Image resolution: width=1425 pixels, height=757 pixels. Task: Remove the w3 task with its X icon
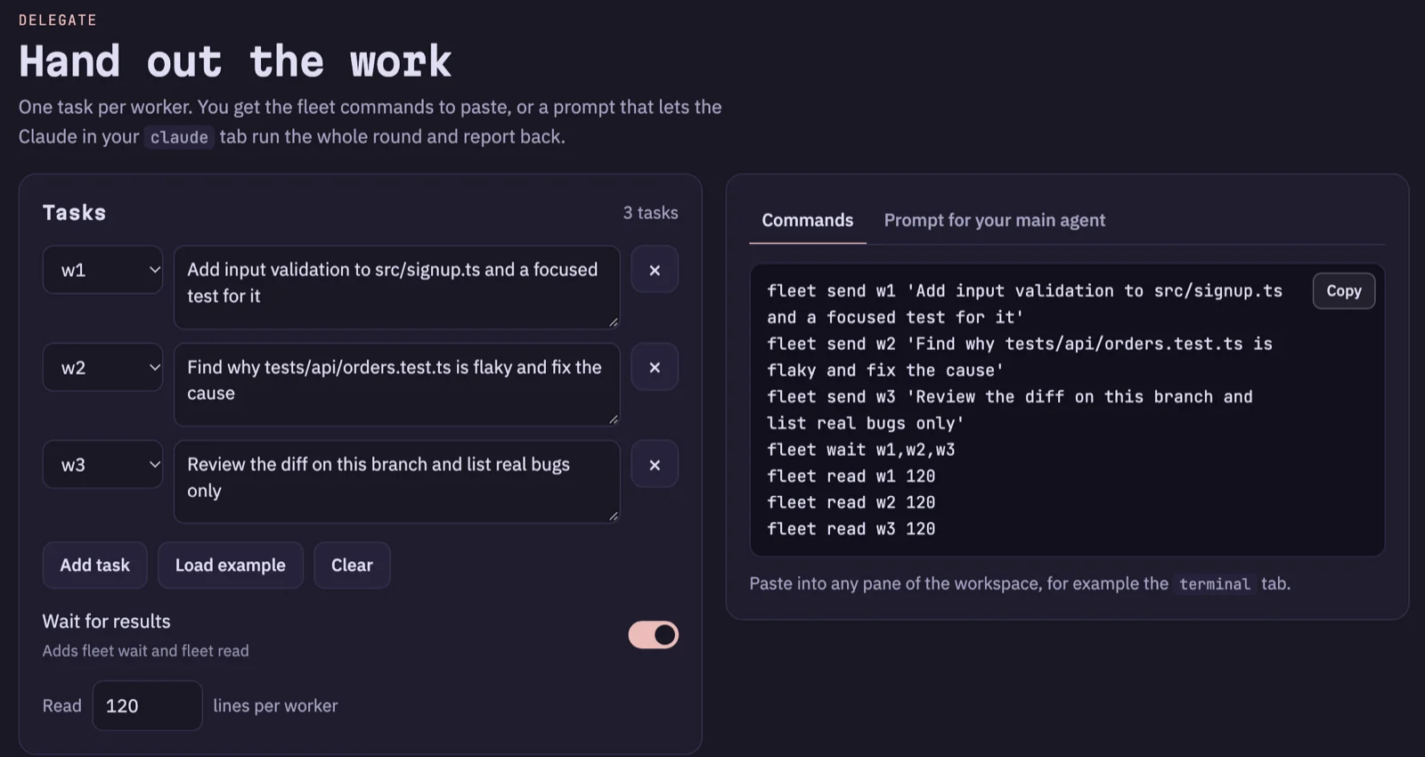click(655, 465)
